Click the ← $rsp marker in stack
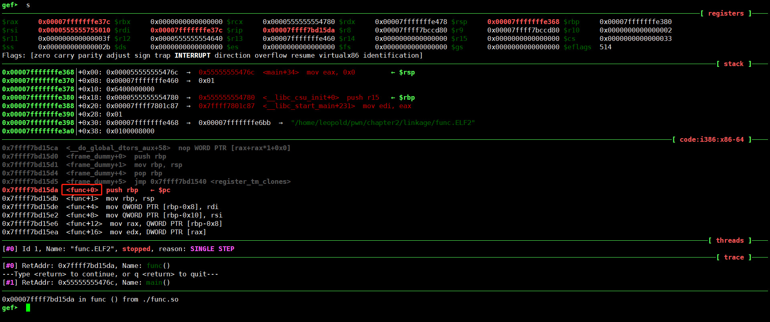The image size is (770, 322). click(x=403, y=72)
